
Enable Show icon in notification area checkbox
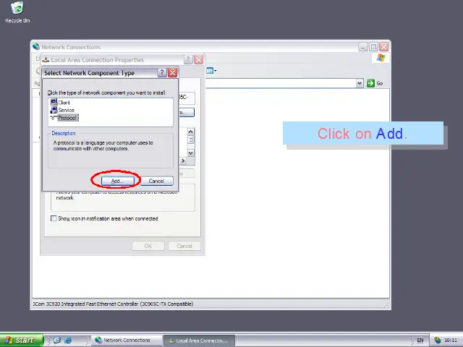pos(54,218)
